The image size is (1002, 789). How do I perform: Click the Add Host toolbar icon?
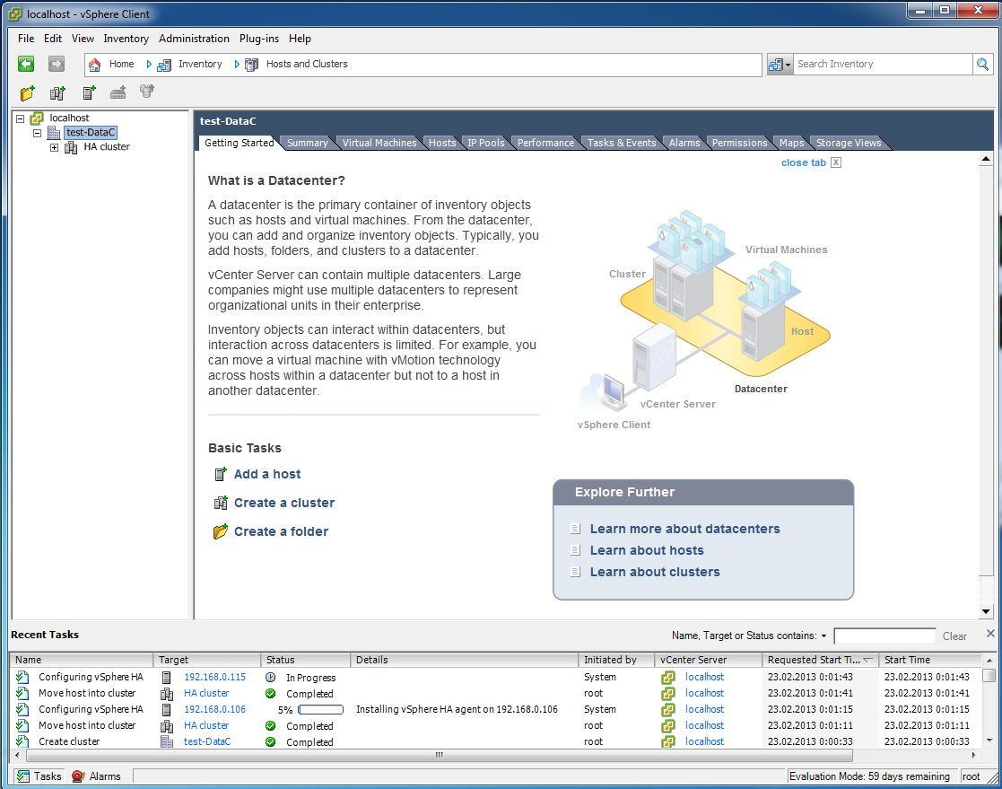[x=89, y=92]
